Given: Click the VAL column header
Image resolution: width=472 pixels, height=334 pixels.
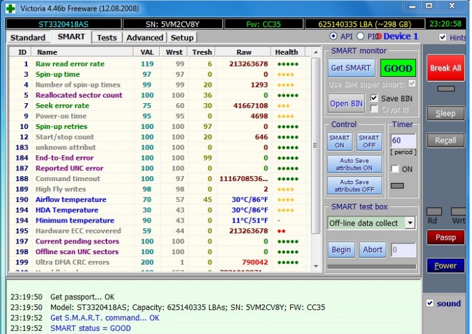Looking at the screenshot, I should [x=147, y=52].
